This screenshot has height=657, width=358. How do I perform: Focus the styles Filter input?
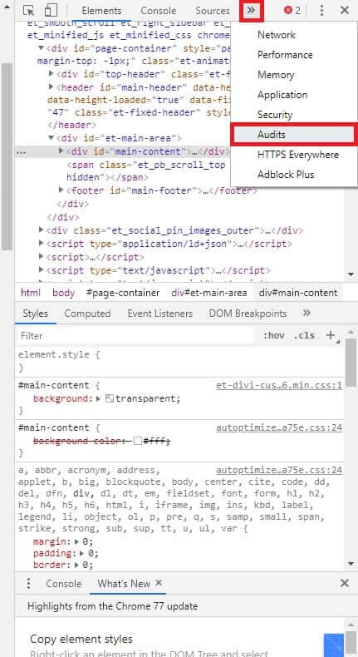tap(135, 336)
